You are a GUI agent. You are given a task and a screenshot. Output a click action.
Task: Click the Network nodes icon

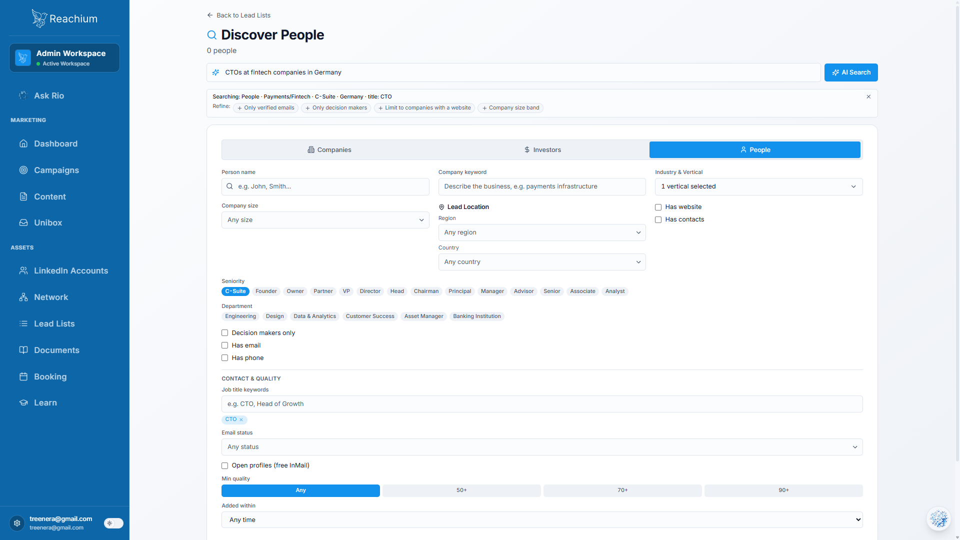[x=23, y=297]
